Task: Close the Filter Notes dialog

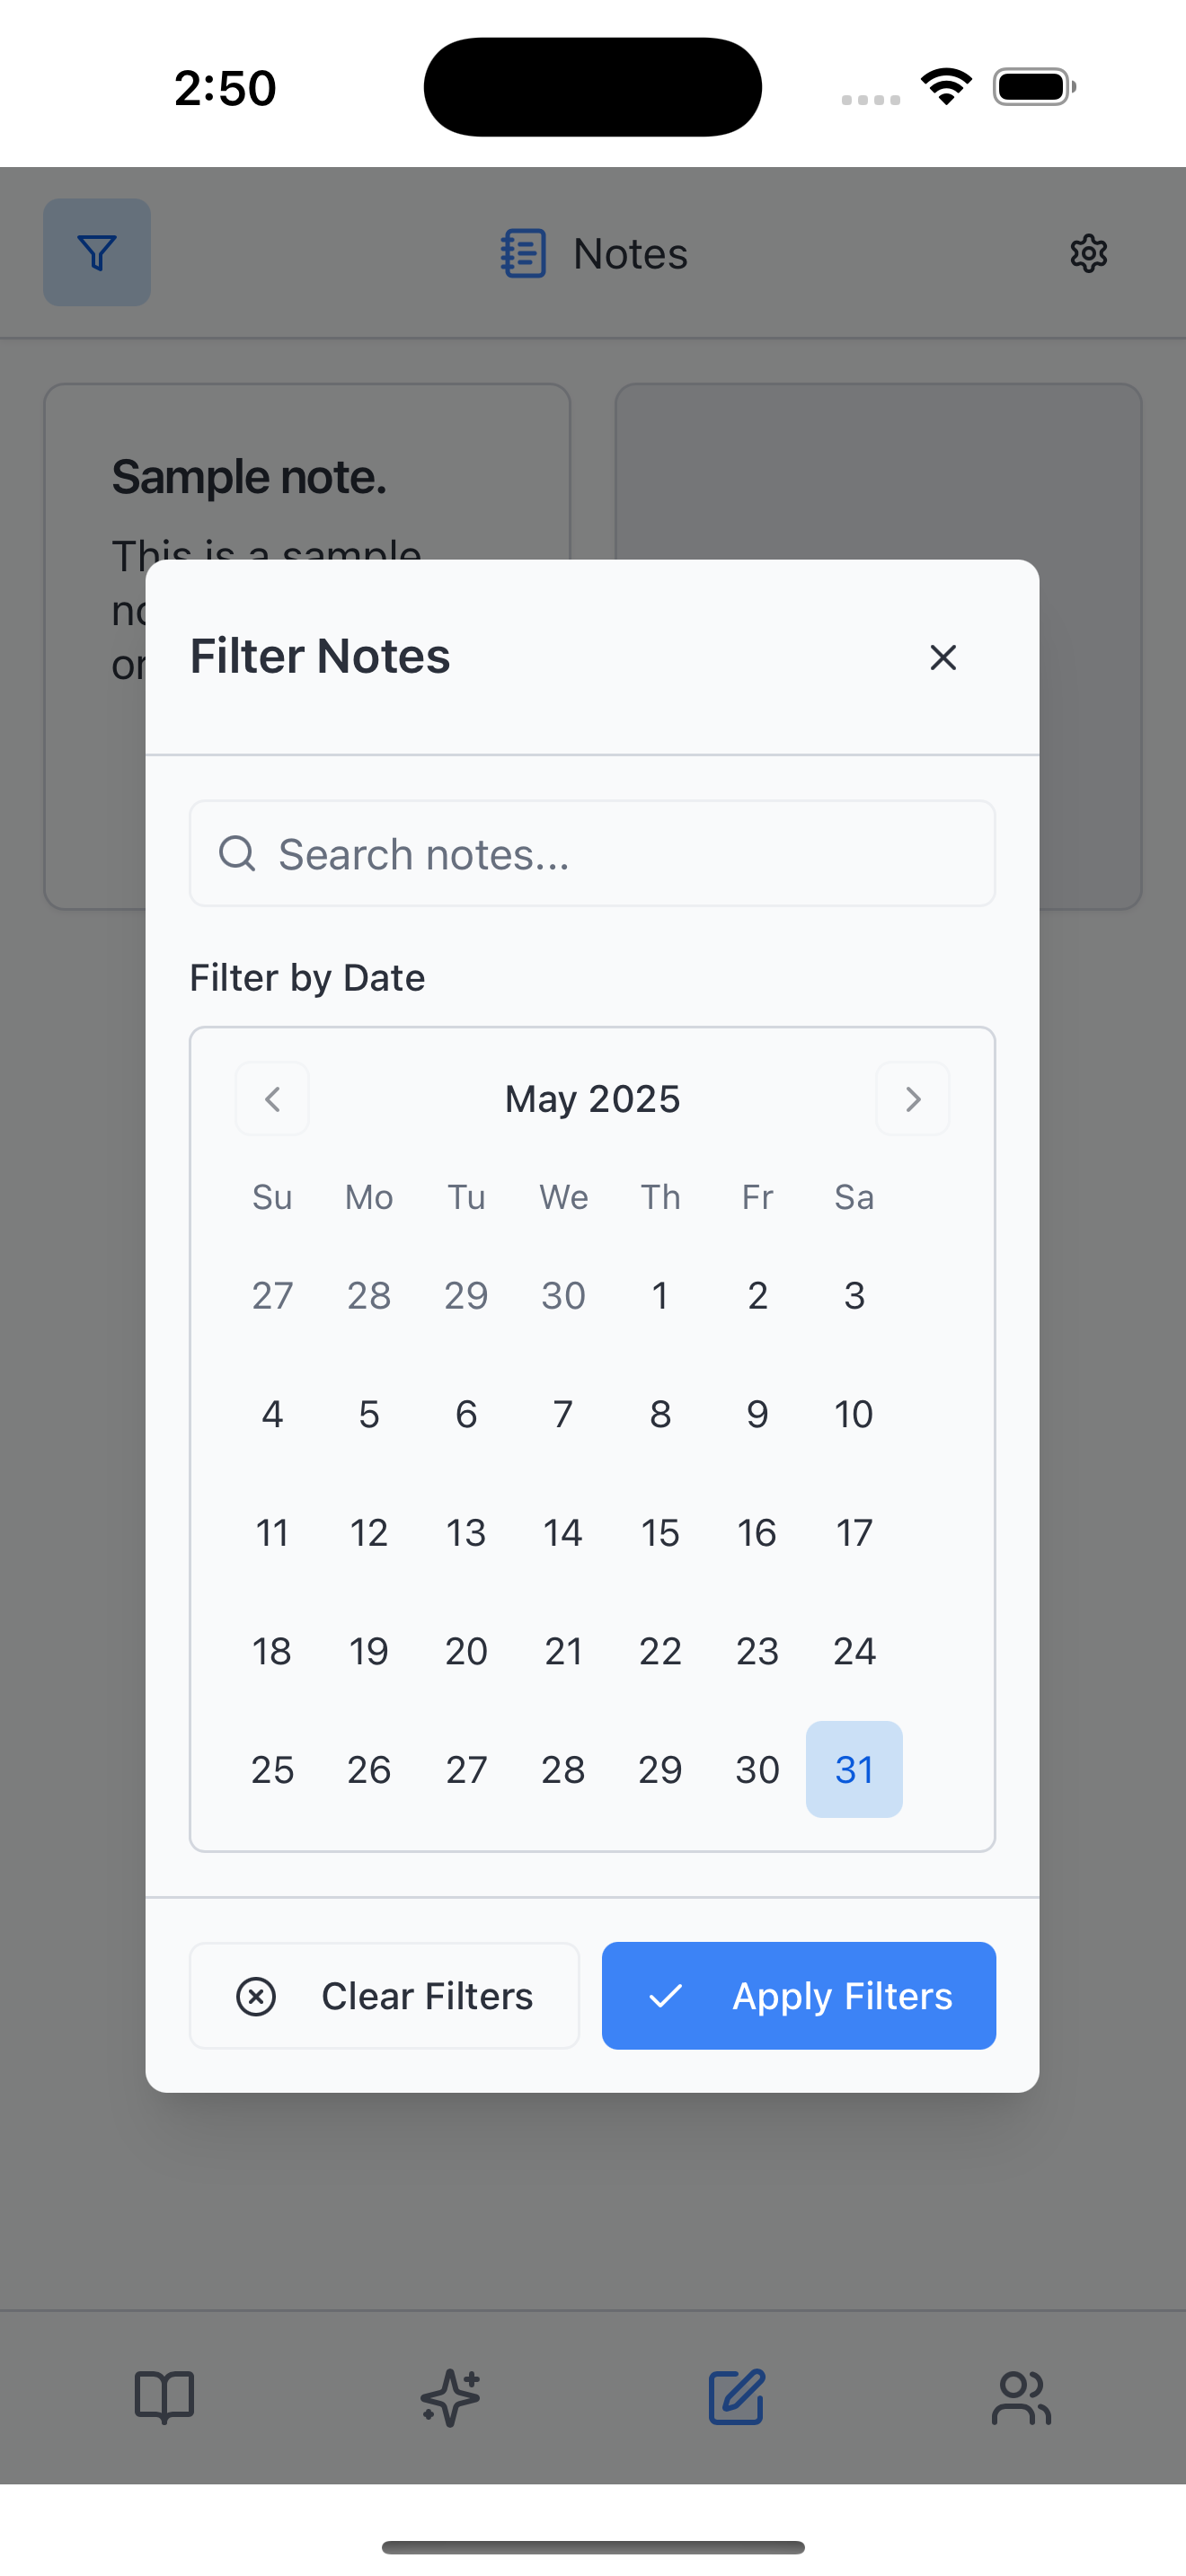Action: (x=943, y=658)
